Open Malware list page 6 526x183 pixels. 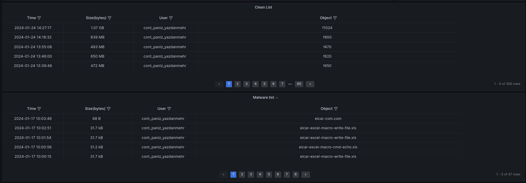(x=278, y=174)
